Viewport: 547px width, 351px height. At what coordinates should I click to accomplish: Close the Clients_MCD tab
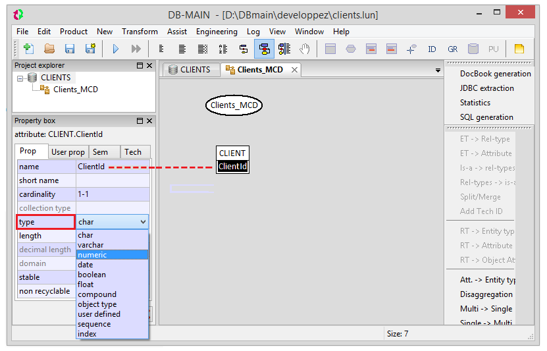tap(294, 70)
